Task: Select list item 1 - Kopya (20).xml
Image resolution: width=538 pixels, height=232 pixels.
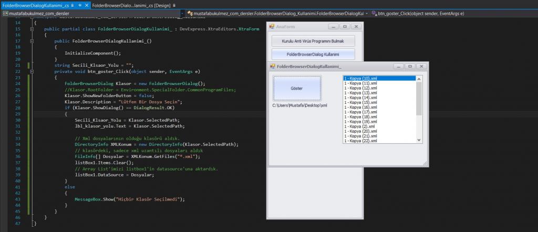Action: coord(379,131)
